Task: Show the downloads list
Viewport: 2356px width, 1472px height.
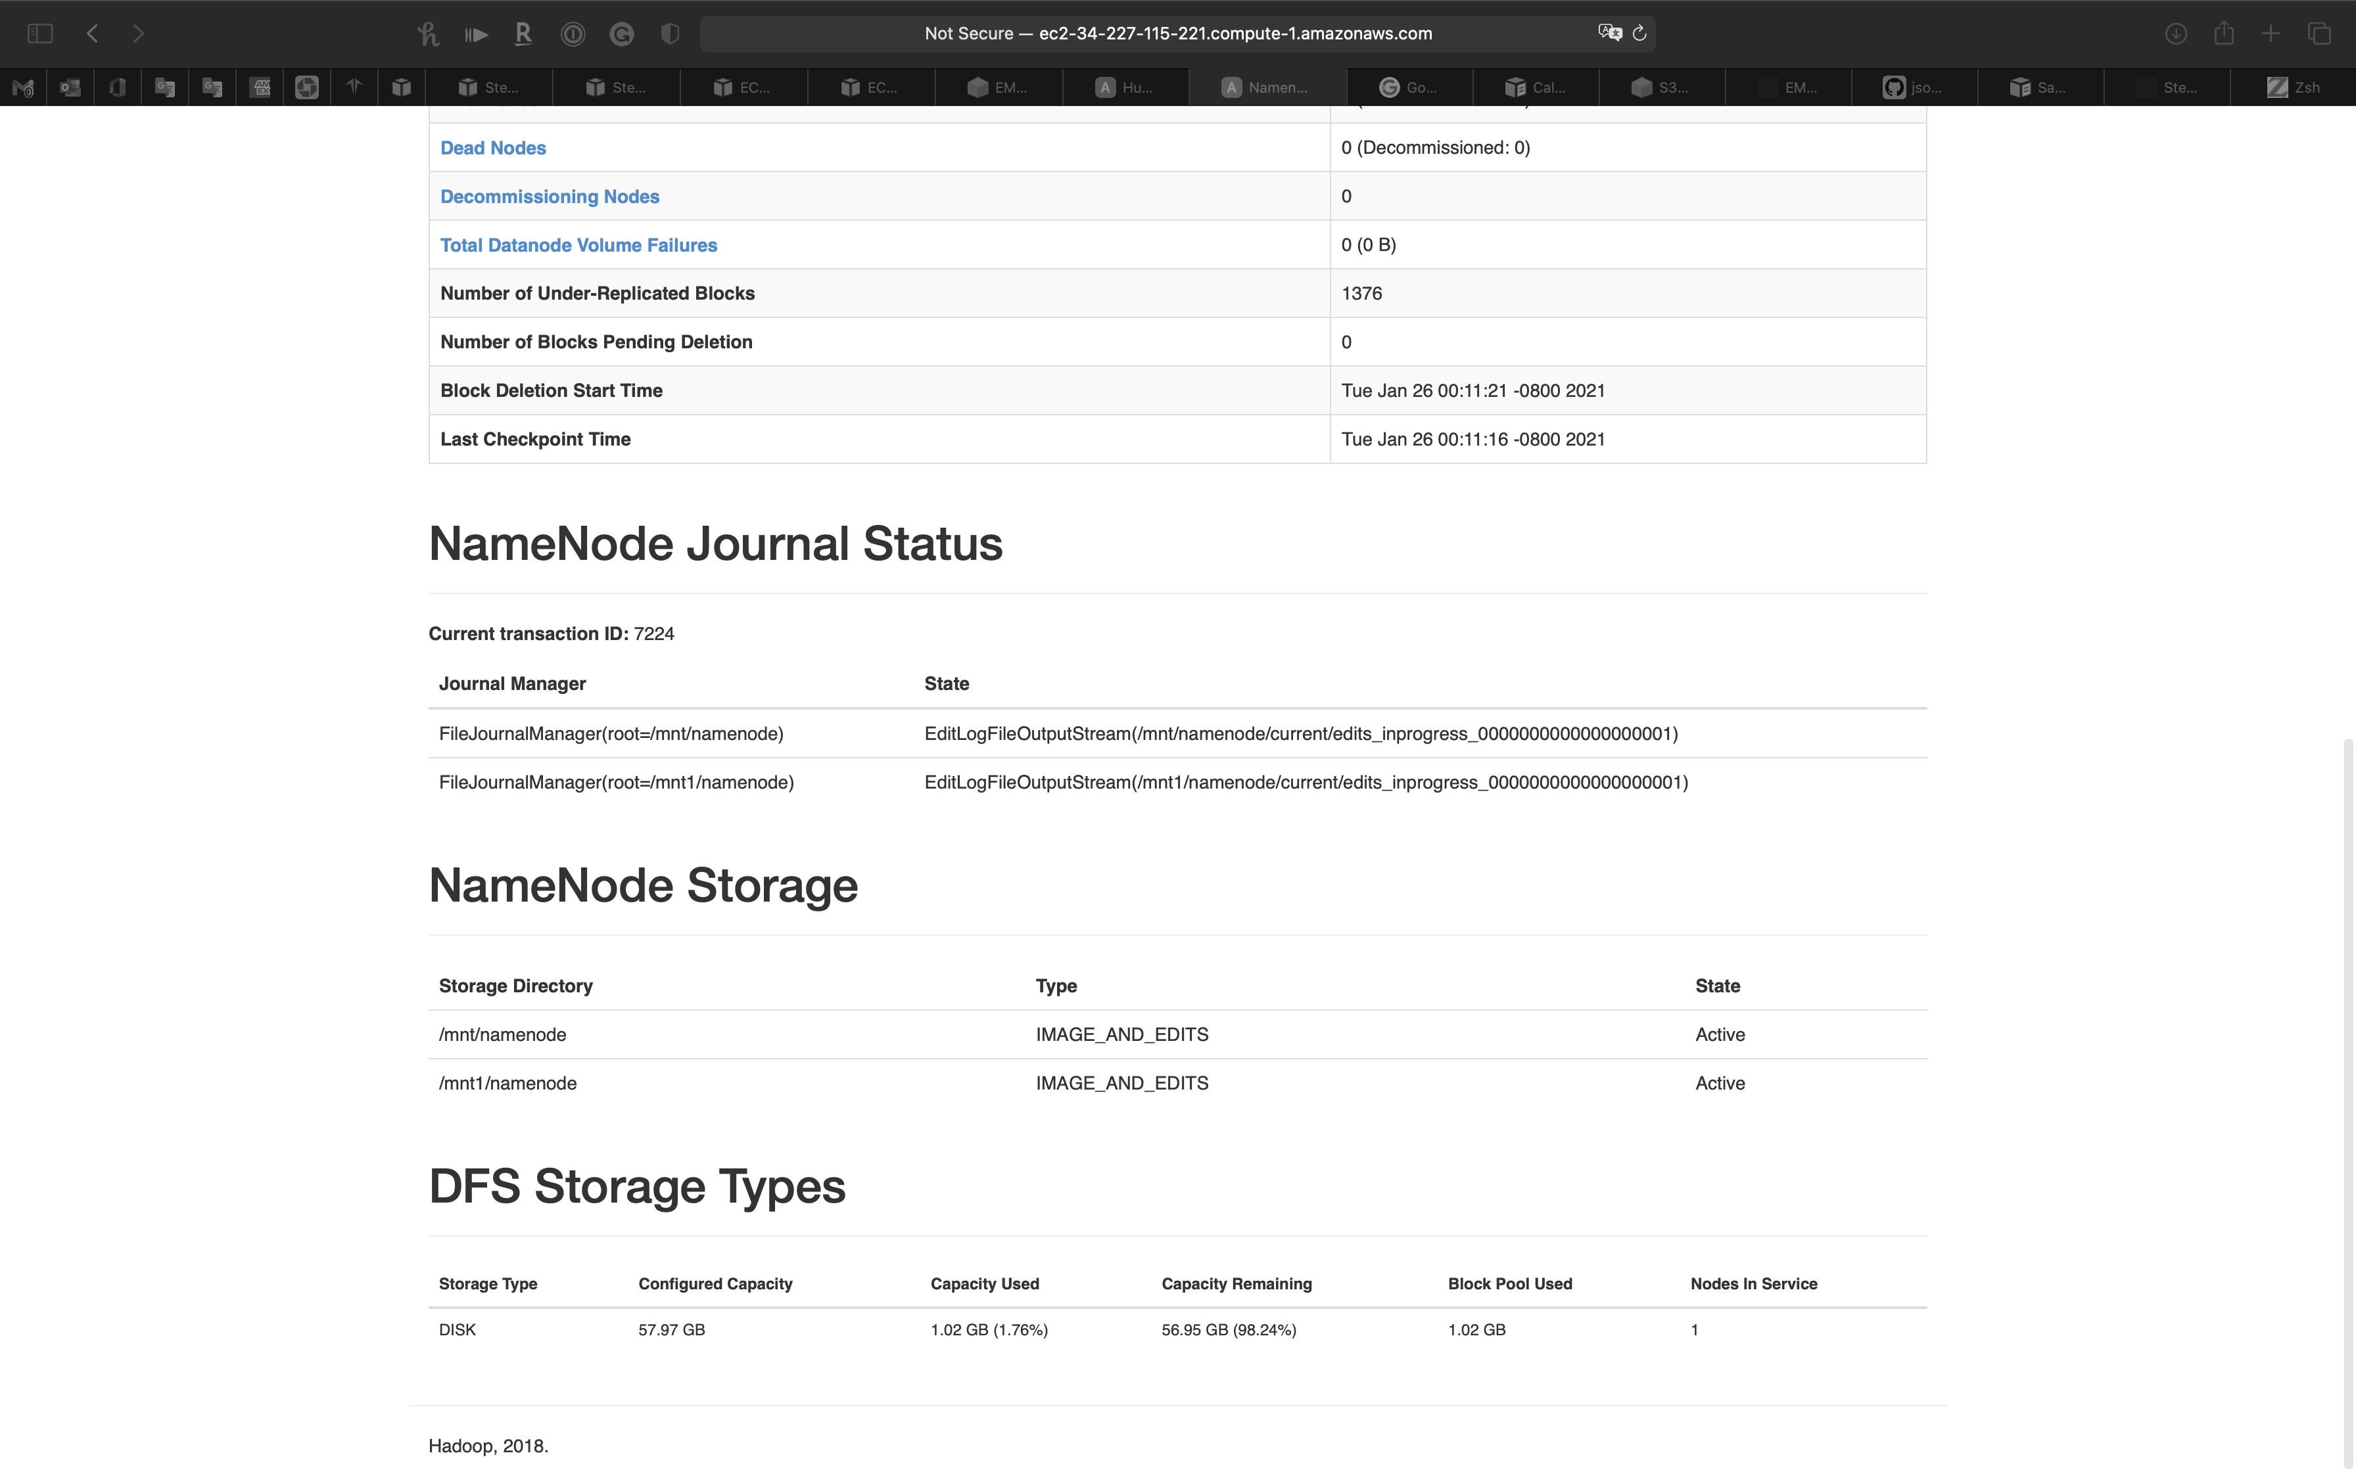Action: pos(2176,34)
